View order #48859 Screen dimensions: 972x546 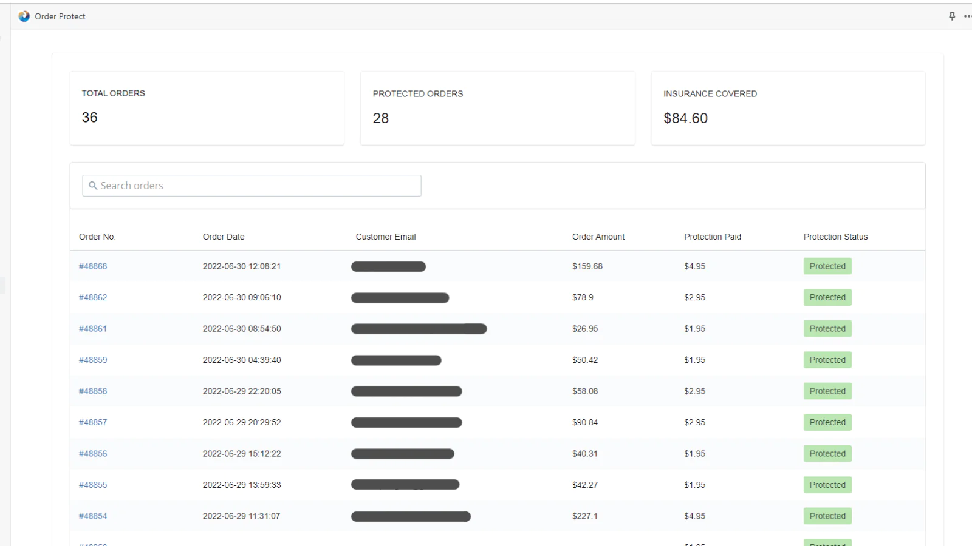pos(93,360)
